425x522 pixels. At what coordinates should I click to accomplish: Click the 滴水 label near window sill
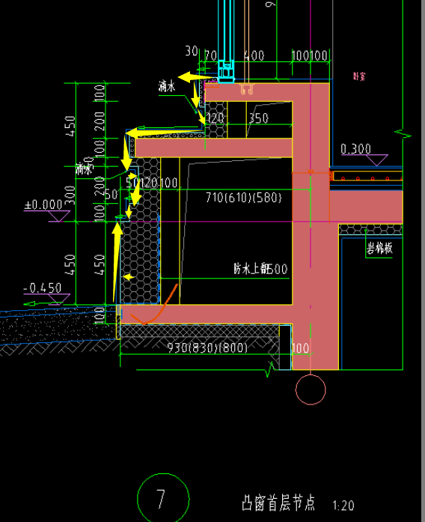(x=167, y=87)
